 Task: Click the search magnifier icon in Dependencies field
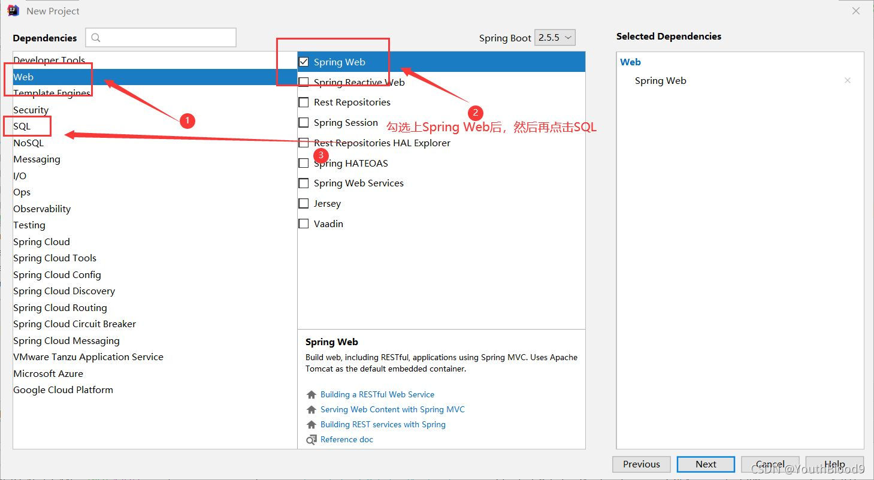(x=96, y=38)
